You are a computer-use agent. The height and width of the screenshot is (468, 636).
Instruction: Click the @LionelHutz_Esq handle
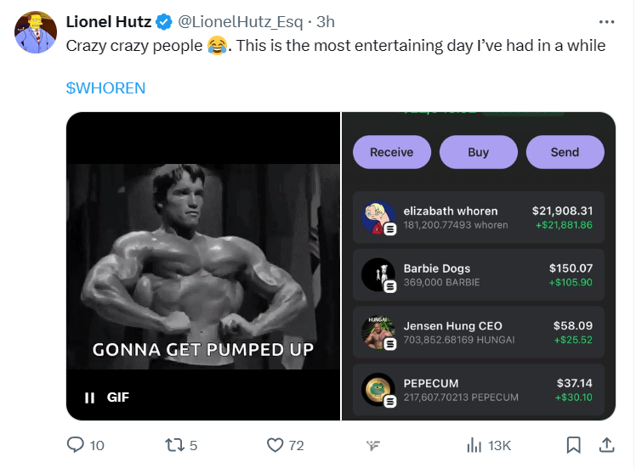pos(241,22)
